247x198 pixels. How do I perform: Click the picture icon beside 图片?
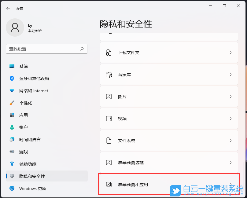[x=109, y=96]
